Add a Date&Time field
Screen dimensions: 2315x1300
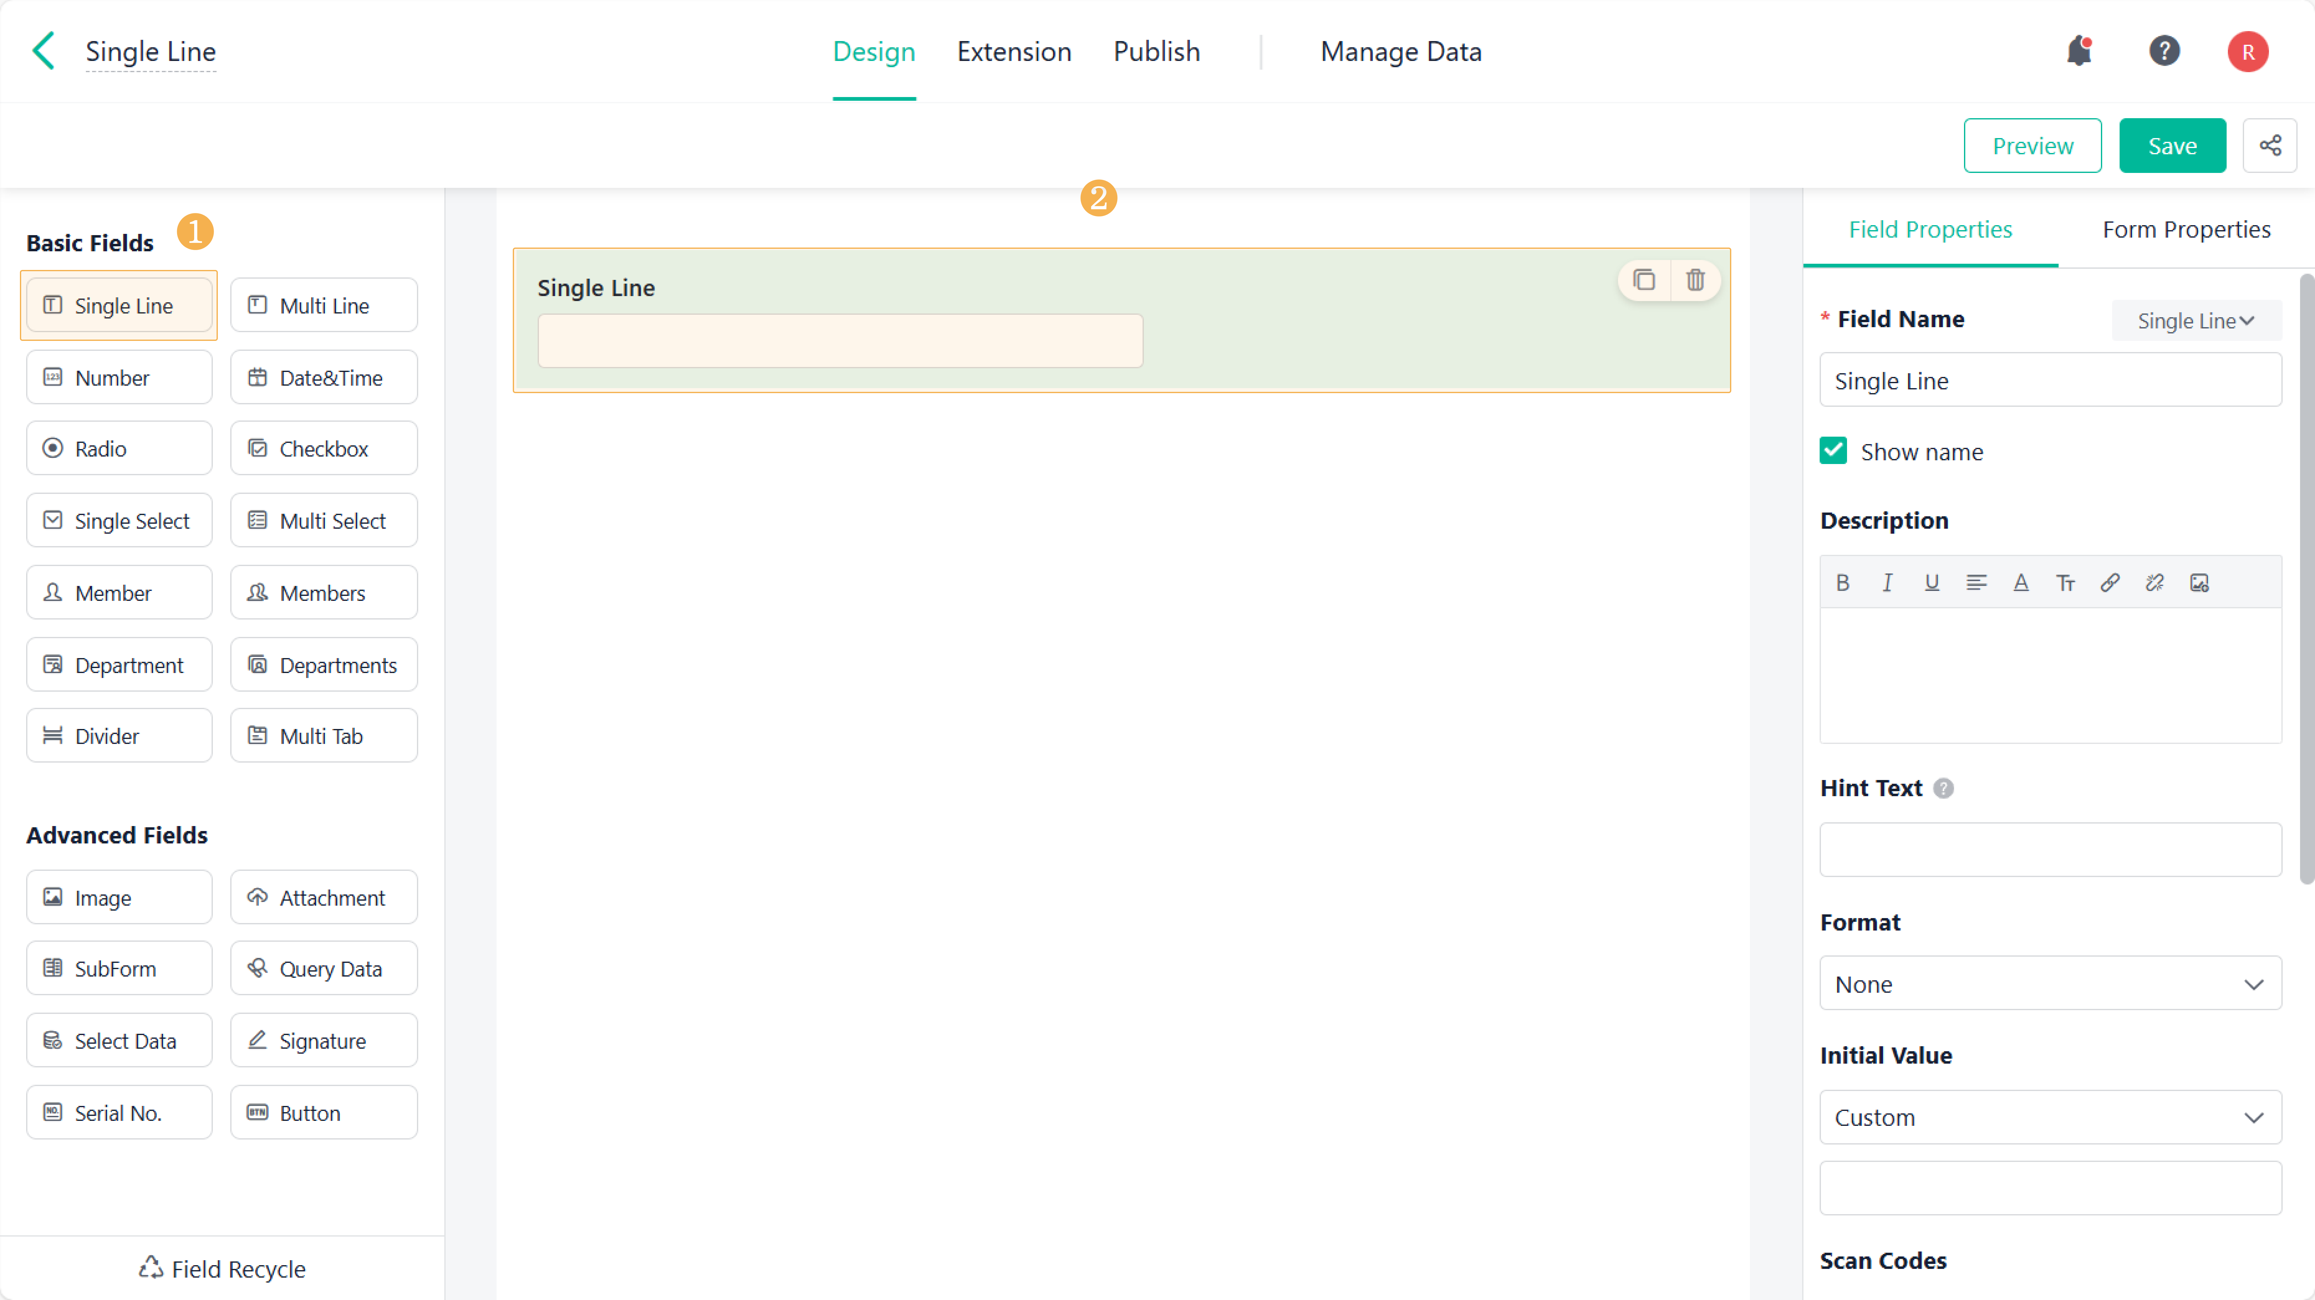324,377
